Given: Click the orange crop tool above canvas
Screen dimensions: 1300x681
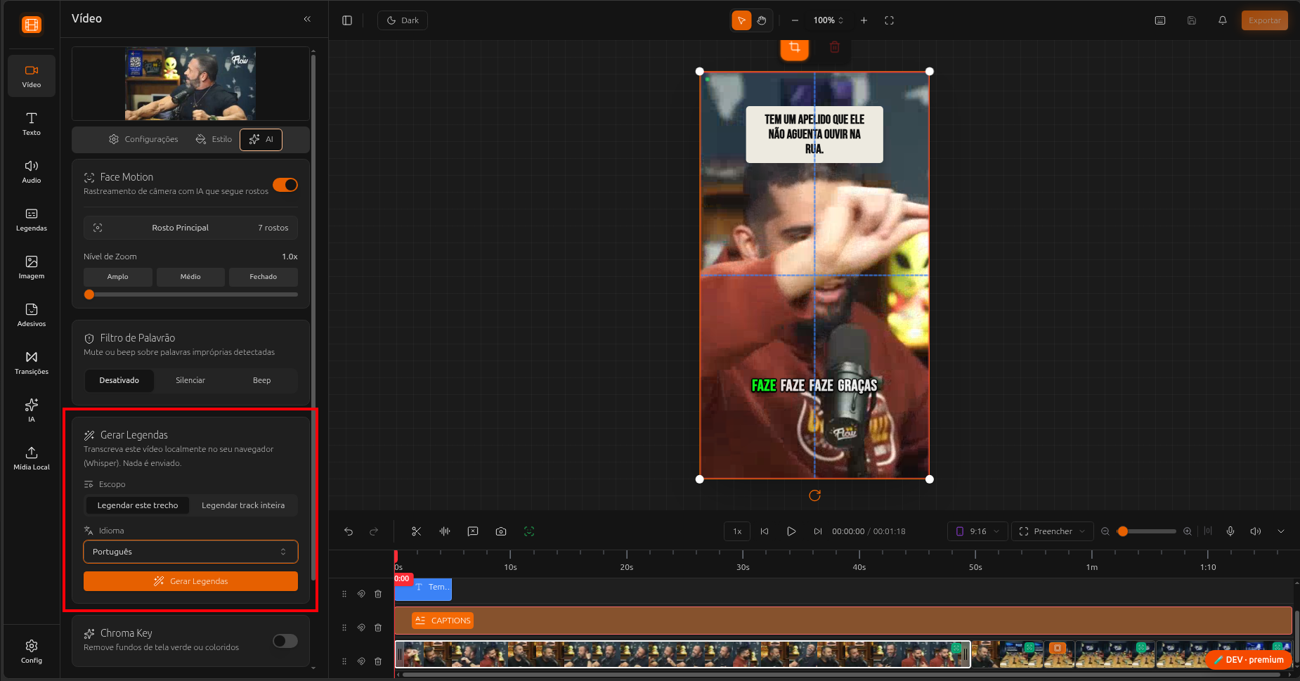Looking at the screenshot, I should click(x=795, y=48).
